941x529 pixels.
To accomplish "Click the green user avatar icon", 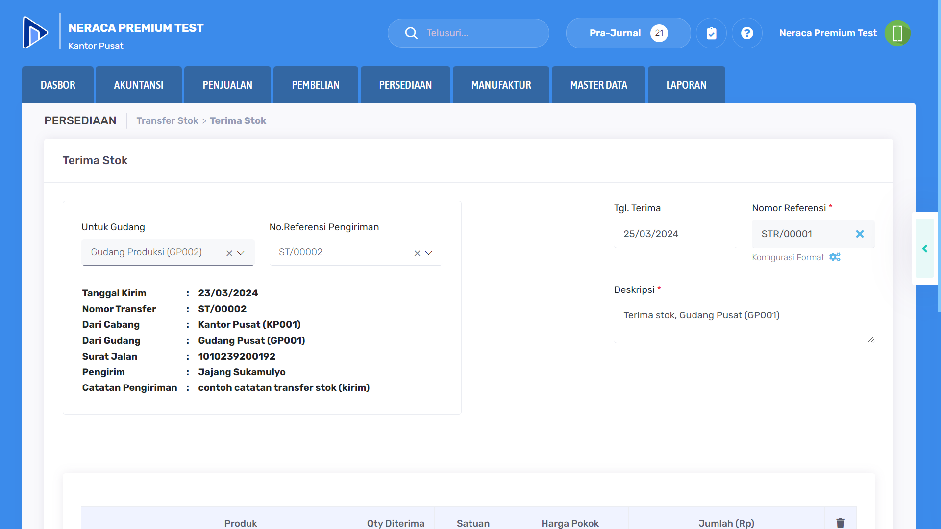I will coord(897,33).
